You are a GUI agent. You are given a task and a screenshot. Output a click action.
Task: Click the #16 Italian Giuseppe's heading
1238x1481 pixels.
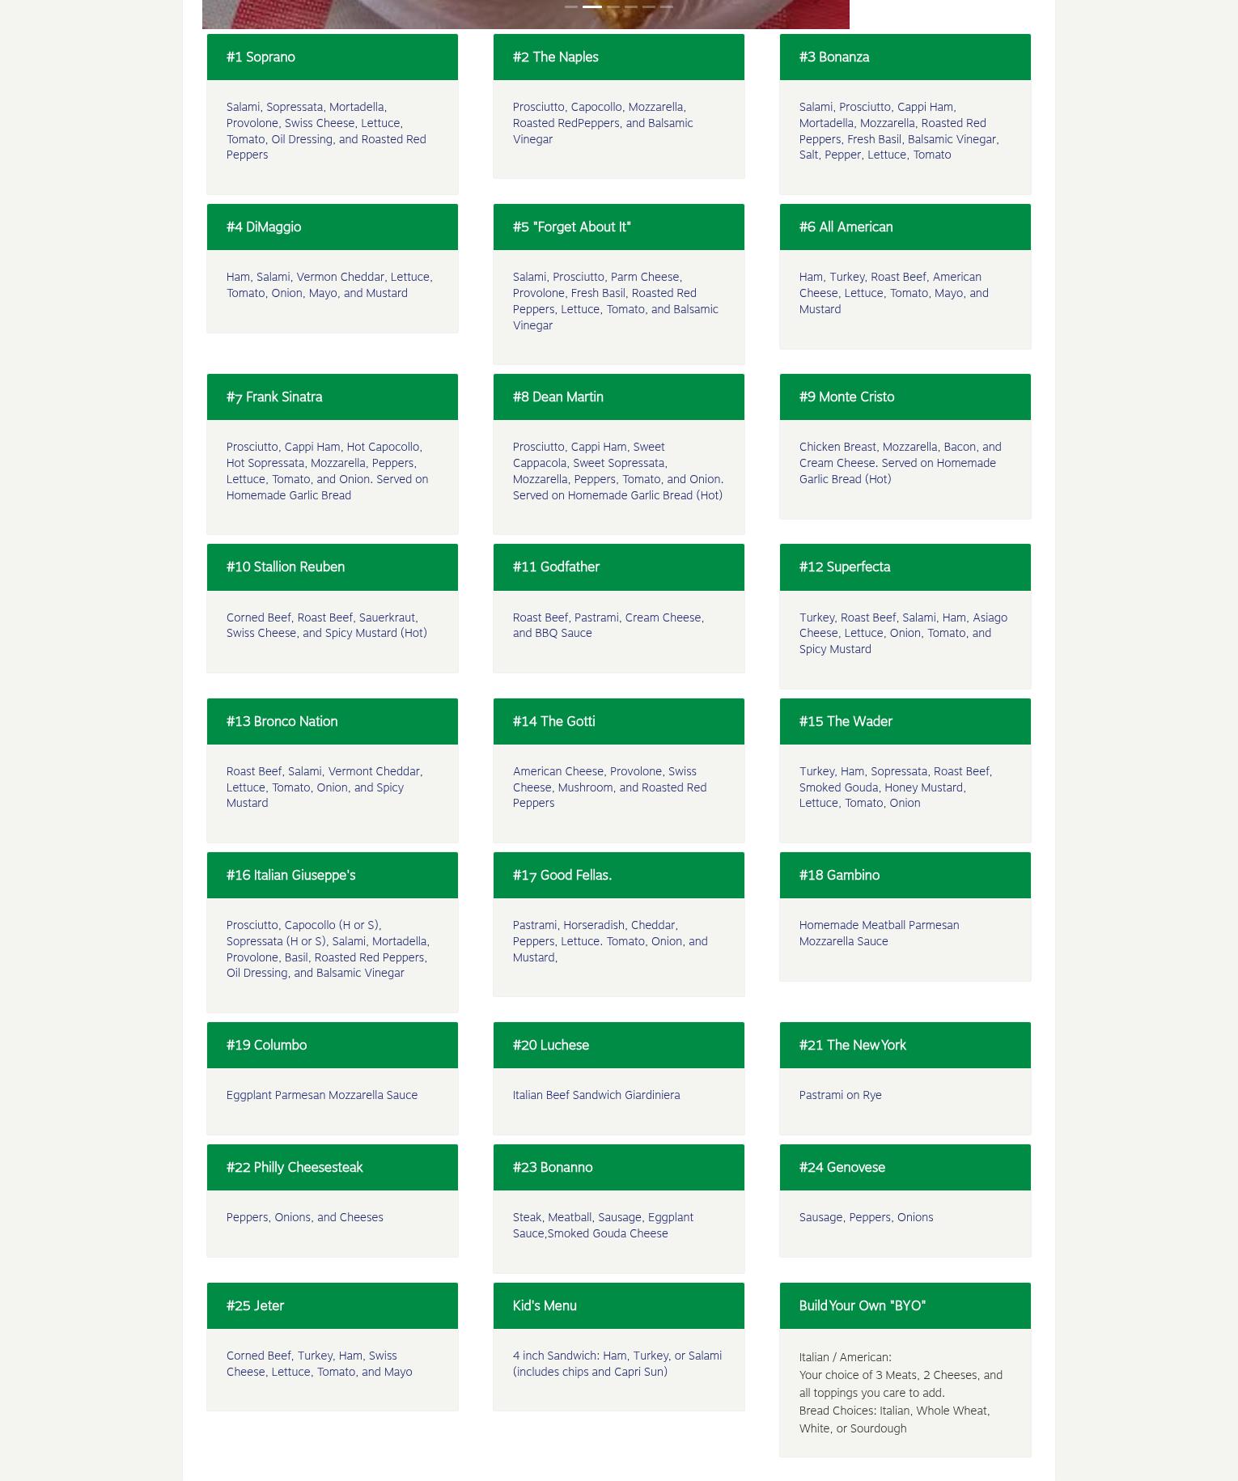(x=332, y=875)
